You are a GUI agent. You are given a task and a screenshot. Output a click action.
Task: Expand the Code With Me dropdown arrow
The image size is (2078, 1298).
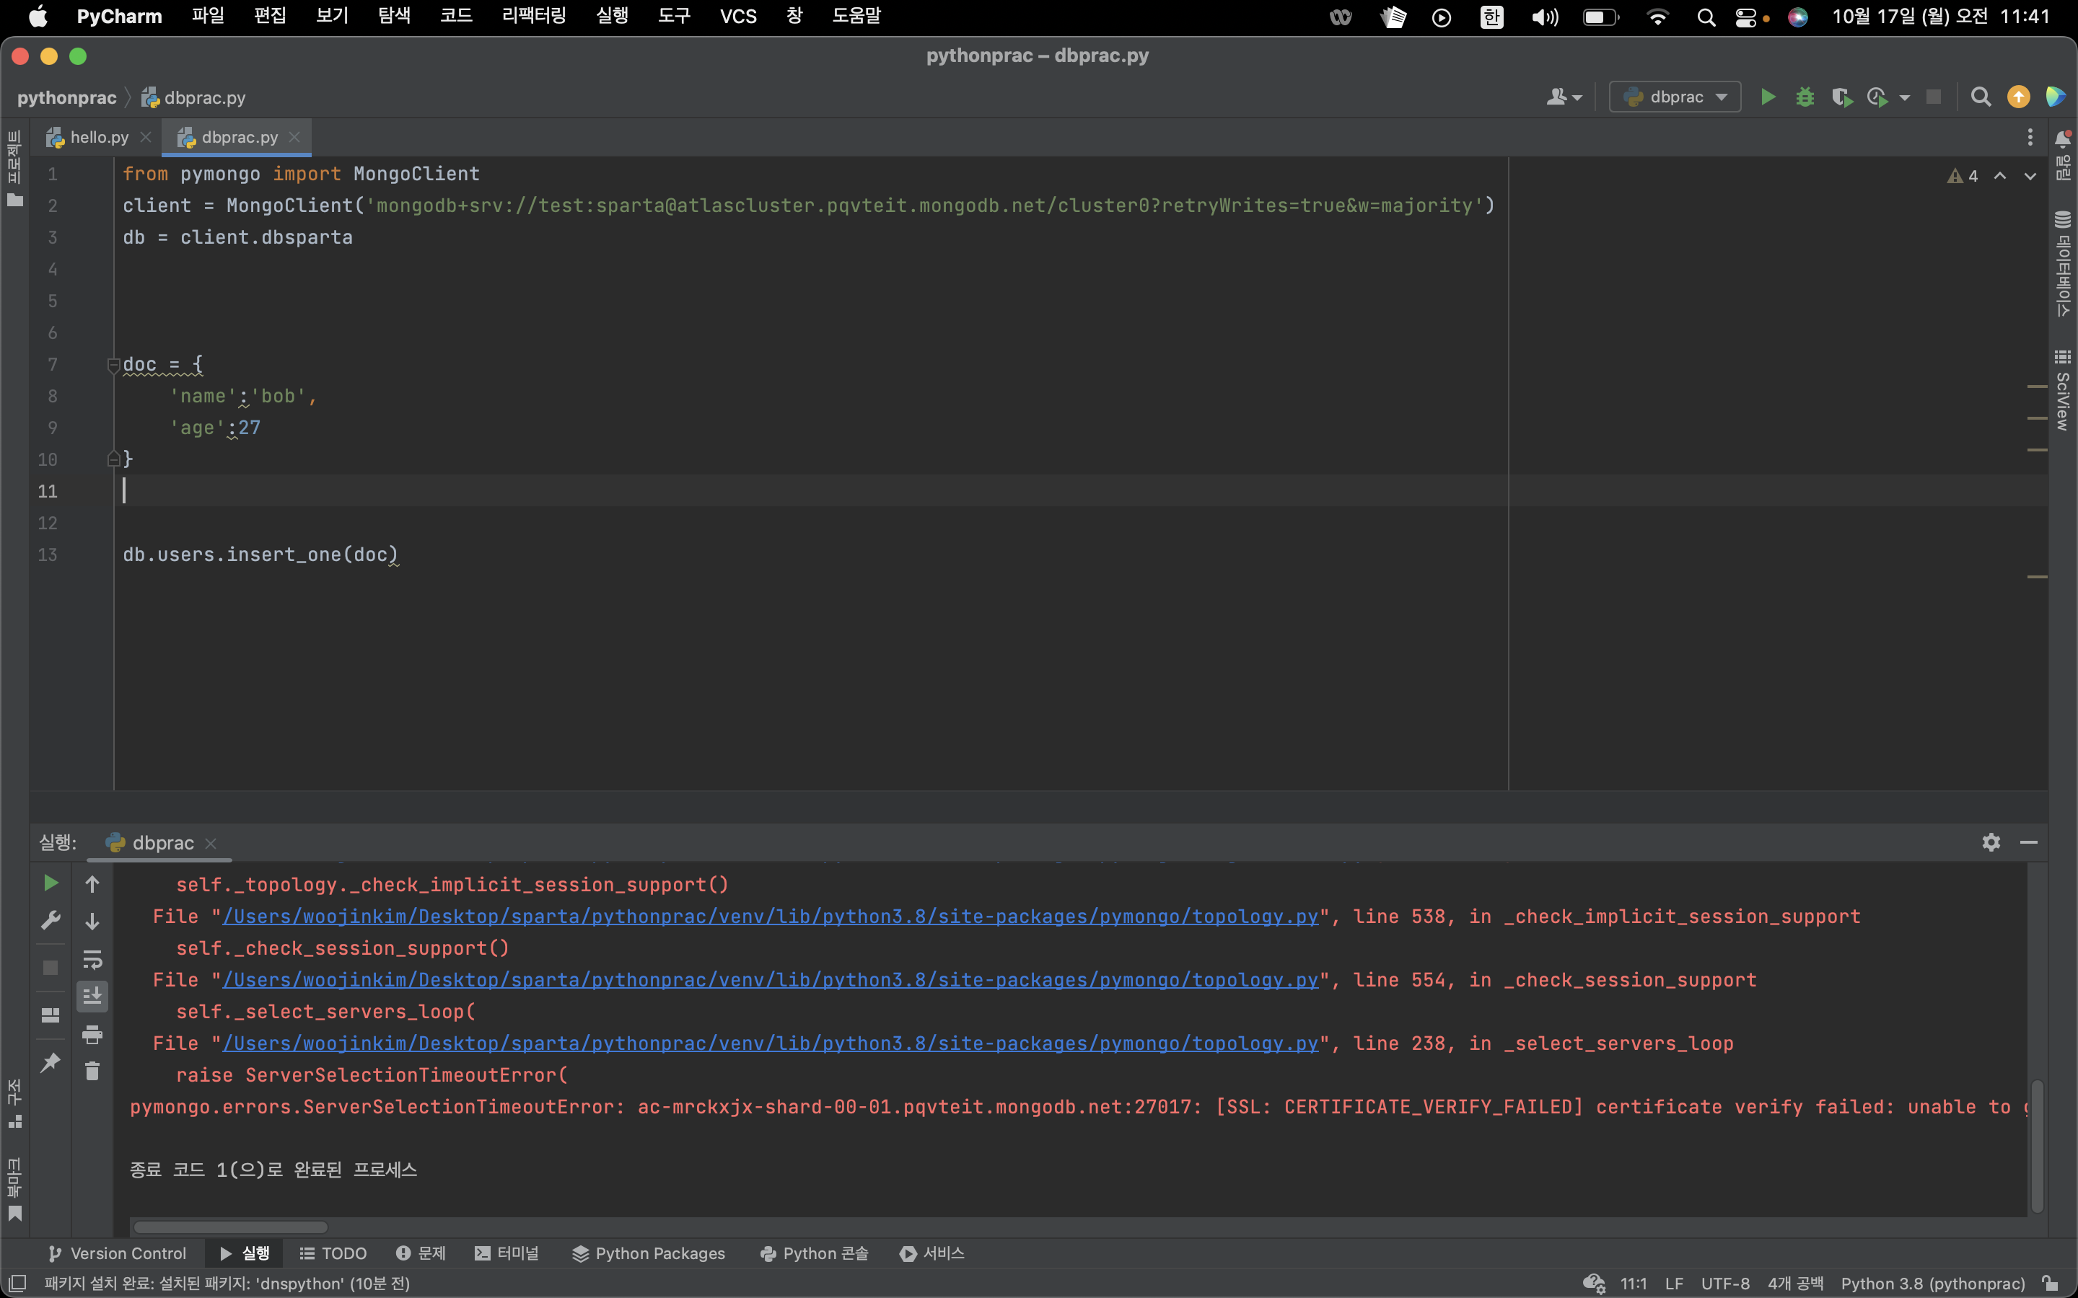tap(1577, 98)
